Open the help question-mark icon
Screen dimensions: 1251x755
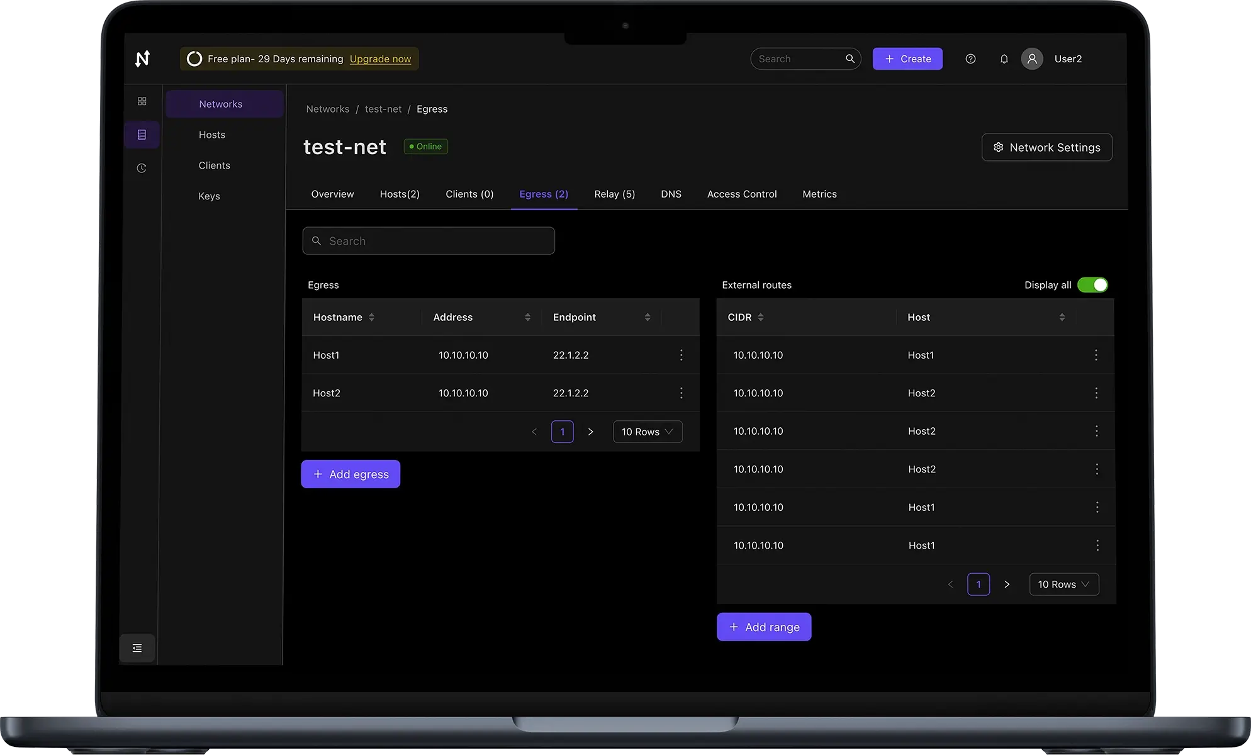[970, 59]
